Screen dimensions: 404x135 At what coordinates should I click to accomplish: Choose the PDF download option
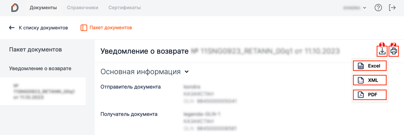[372, 95]
